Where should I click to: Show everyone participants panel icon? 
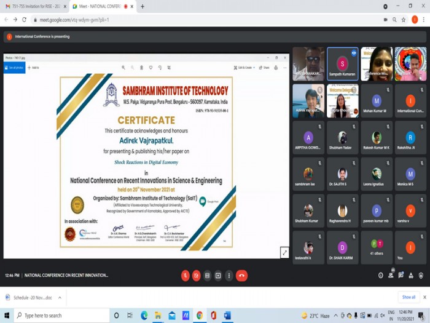[x=391, y=275]
